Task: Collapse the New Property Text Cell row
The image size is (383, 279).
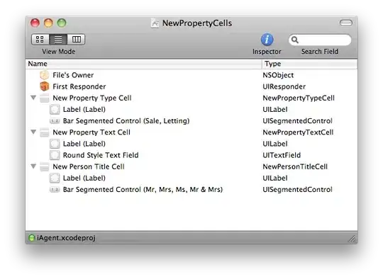Action: (x=33, y=132)
